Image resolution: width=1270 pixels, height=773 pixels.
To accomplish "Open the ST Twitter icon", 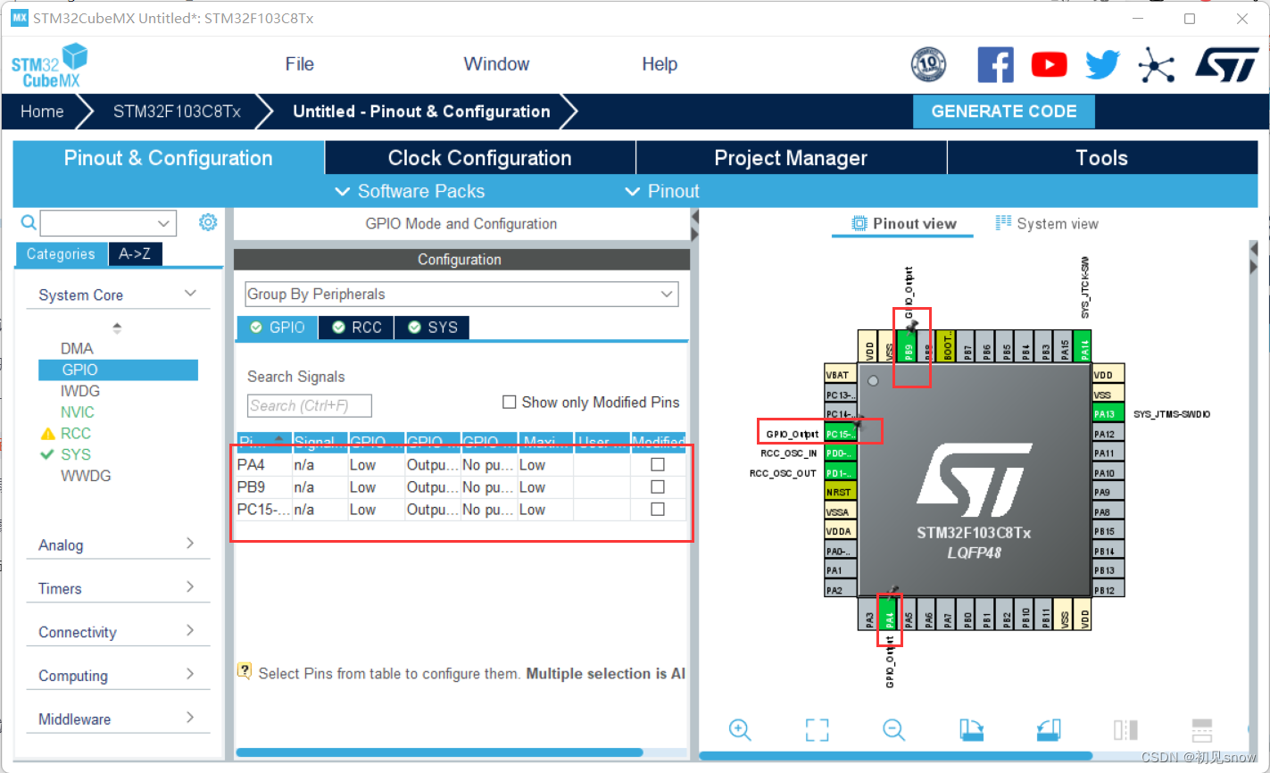I will (x=1102, y=64).
